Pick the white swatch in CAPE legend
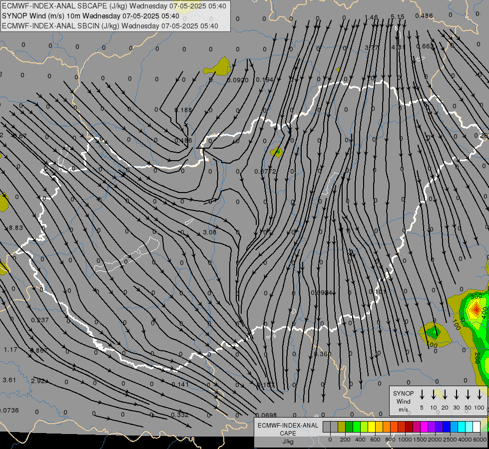 click(476, 427)
